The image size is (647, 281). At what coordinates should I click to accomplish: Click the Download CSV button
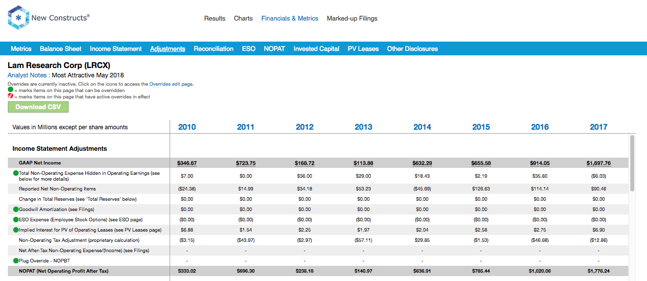[x=38, y=107]
